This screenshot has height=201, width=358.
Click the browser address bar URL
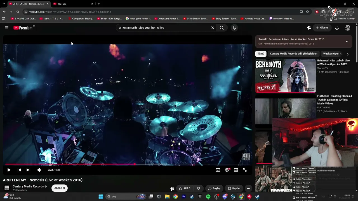(70, 12)
